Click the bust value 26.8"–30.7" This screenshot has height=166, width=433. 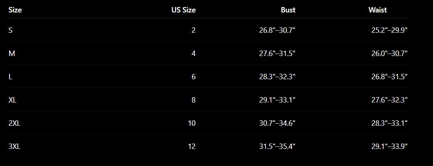point(277,30)
